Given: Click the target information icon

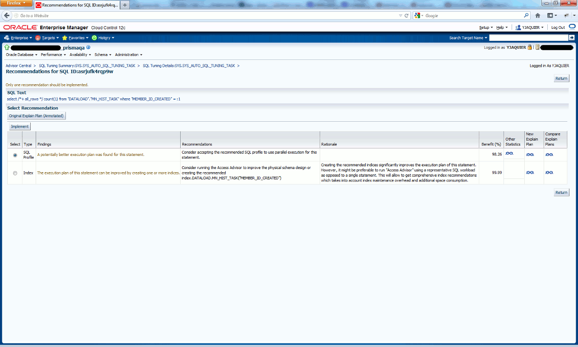Looking at the screenshot, I should [88, 47].
